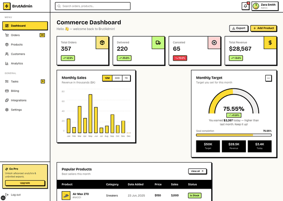Click Zara Smith's avatar picture
This screenshot has width=283, height=201.
click(x=256, y=6)
